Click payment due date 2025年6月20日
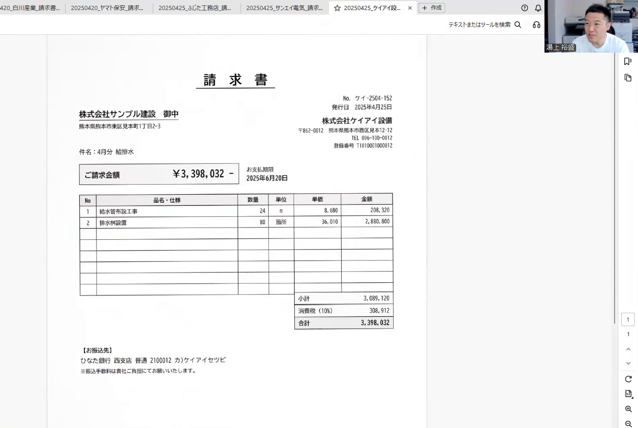Image resolution: width=638 pixels, height=428 pixels. coord(267,178)
